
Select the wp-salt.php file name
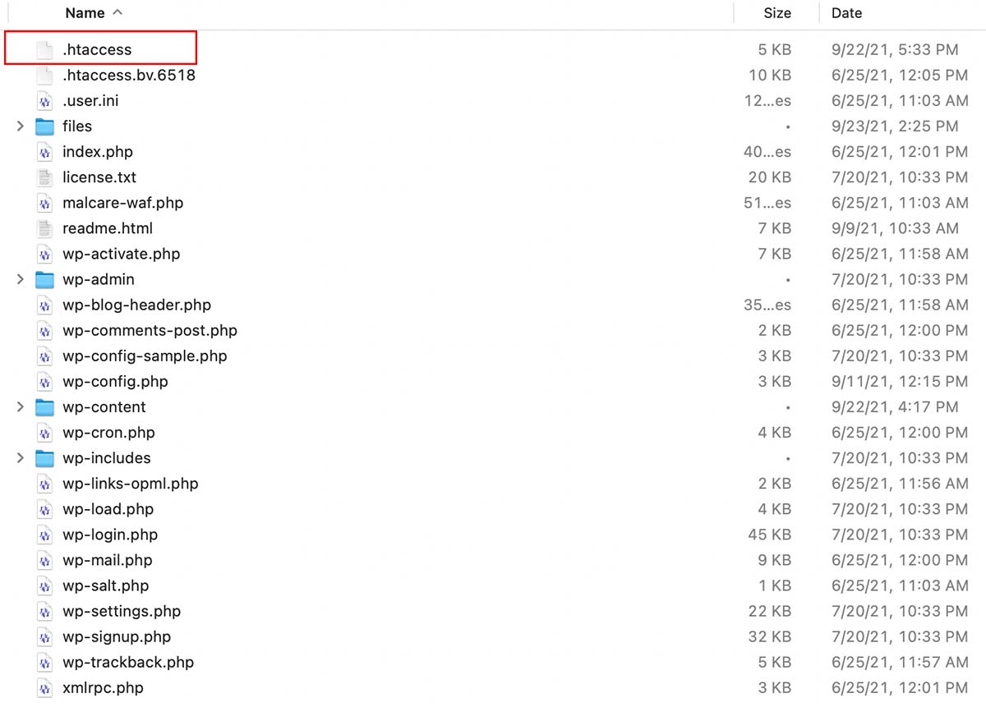pyautogui.click(x=105, y=585)
